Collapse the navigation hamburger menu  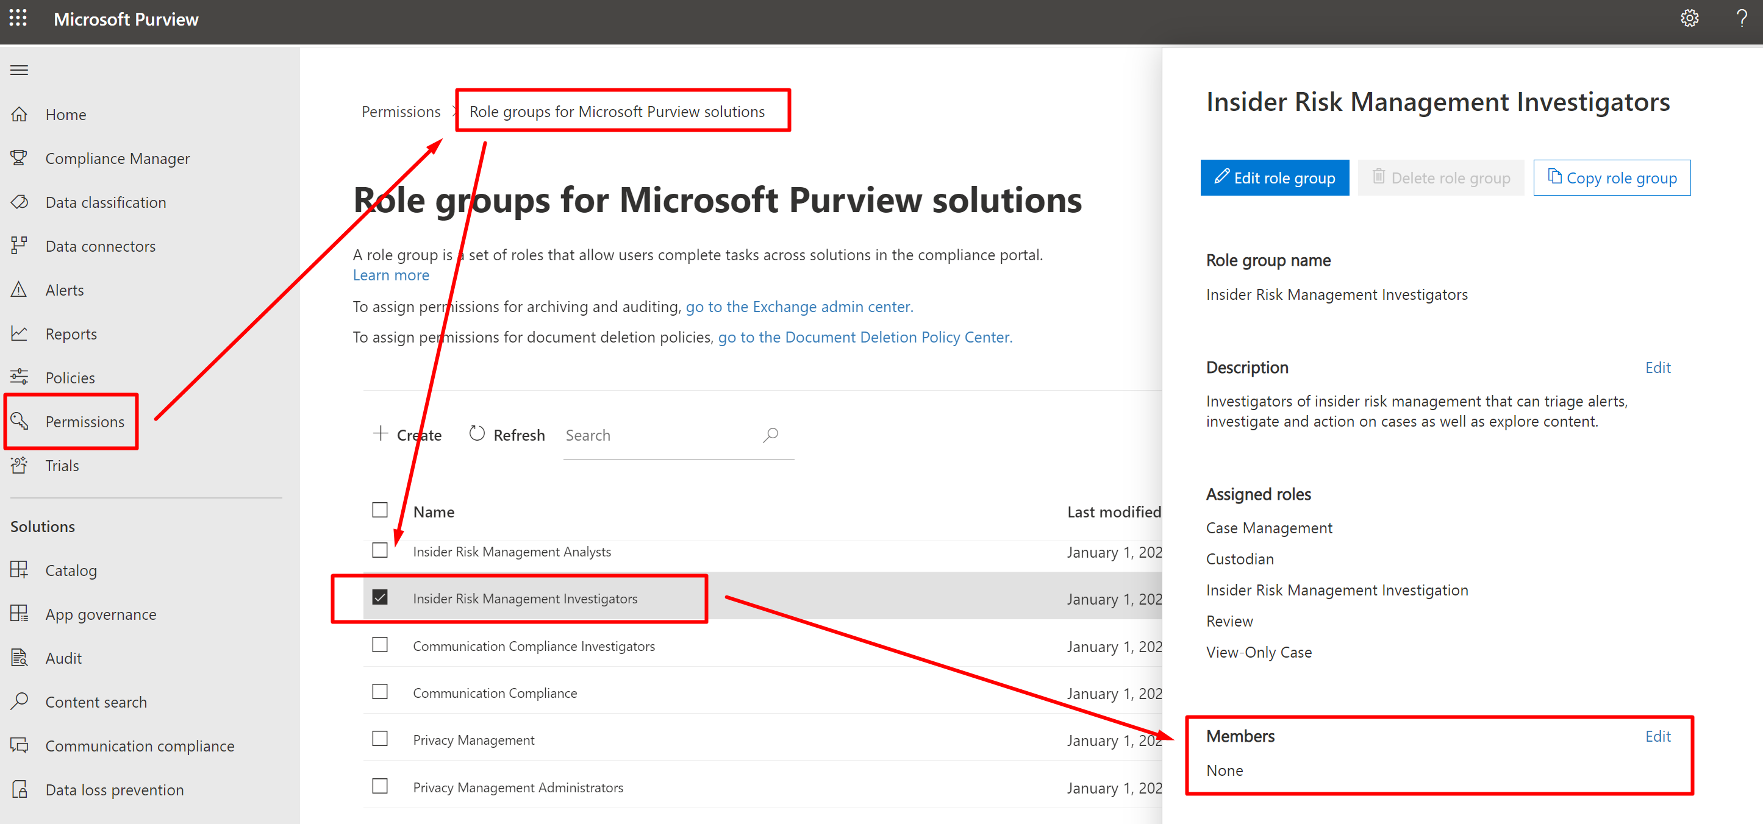pyautogui.click(x=19, y=69)
